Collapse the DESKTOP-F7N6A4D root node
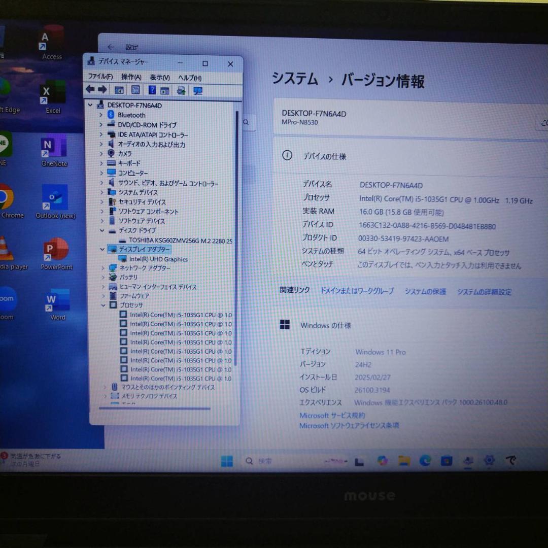Screen dimensions: 548x548 tap(90, 105)
